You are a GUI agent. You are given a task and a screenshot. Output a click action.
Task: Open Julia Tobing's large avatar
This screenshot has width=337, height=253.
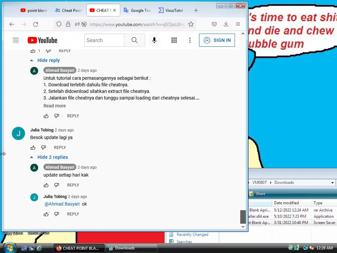[18, 133]
